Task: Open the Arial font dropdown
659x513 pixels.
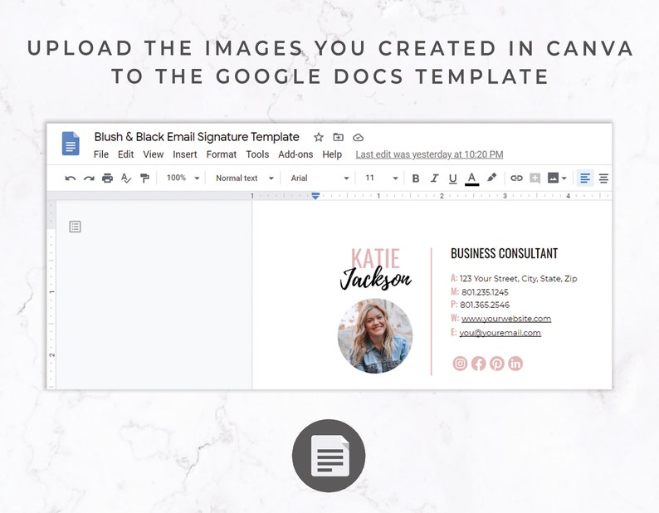Action: tap(320, 178)
